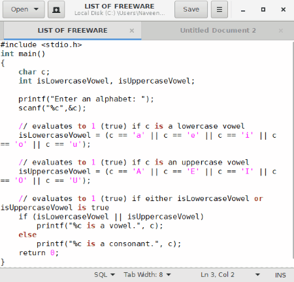Close the gedit window
This screenshot has width=294, height=282.
point(283,10)
